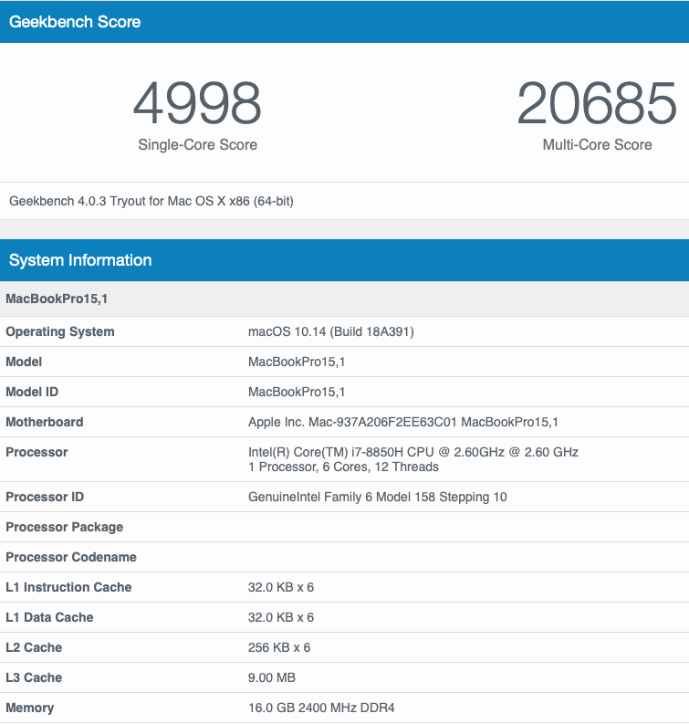Click the L2 Cache label
Screen dimensions: 689x724
coord(34,647)
